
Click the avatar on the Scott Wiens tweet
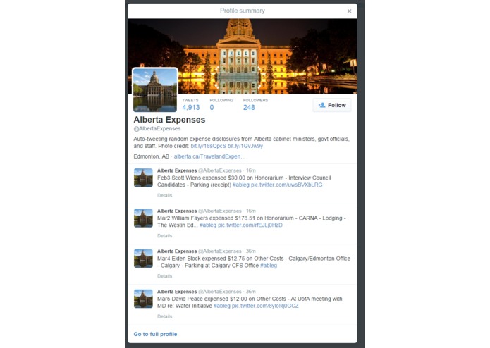[x=143, y=178]
